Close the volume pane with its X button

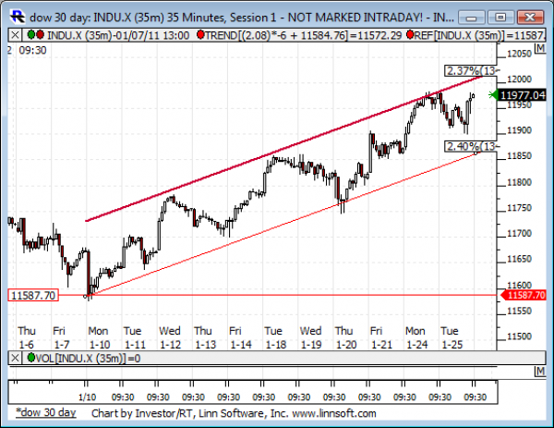tap(15, 359)
